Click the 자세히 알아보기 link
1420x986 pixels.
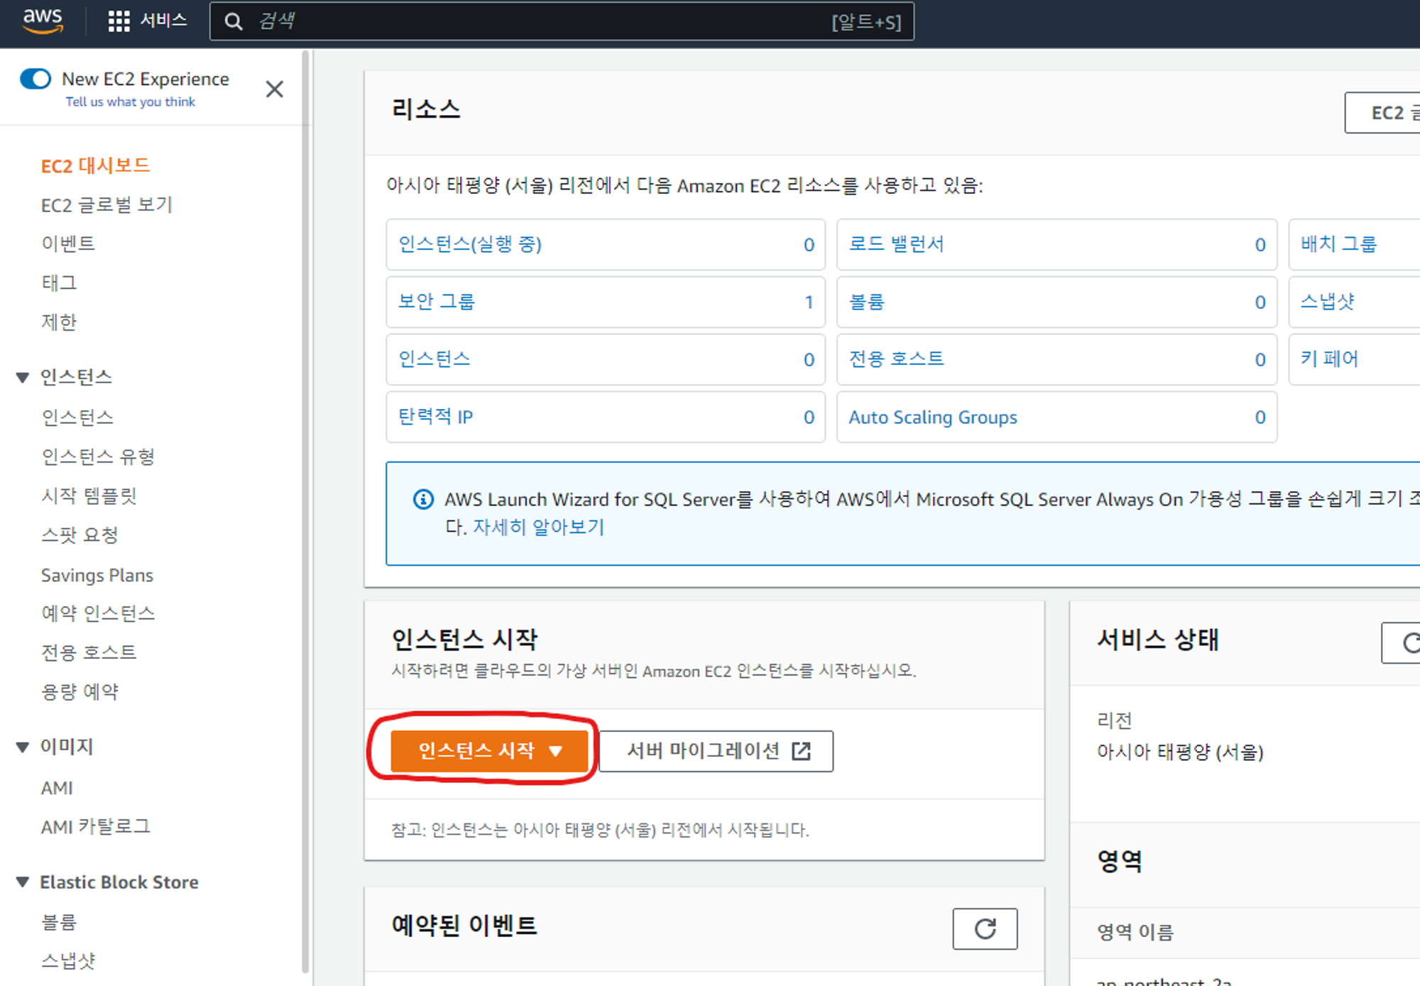tap(538, 527)
